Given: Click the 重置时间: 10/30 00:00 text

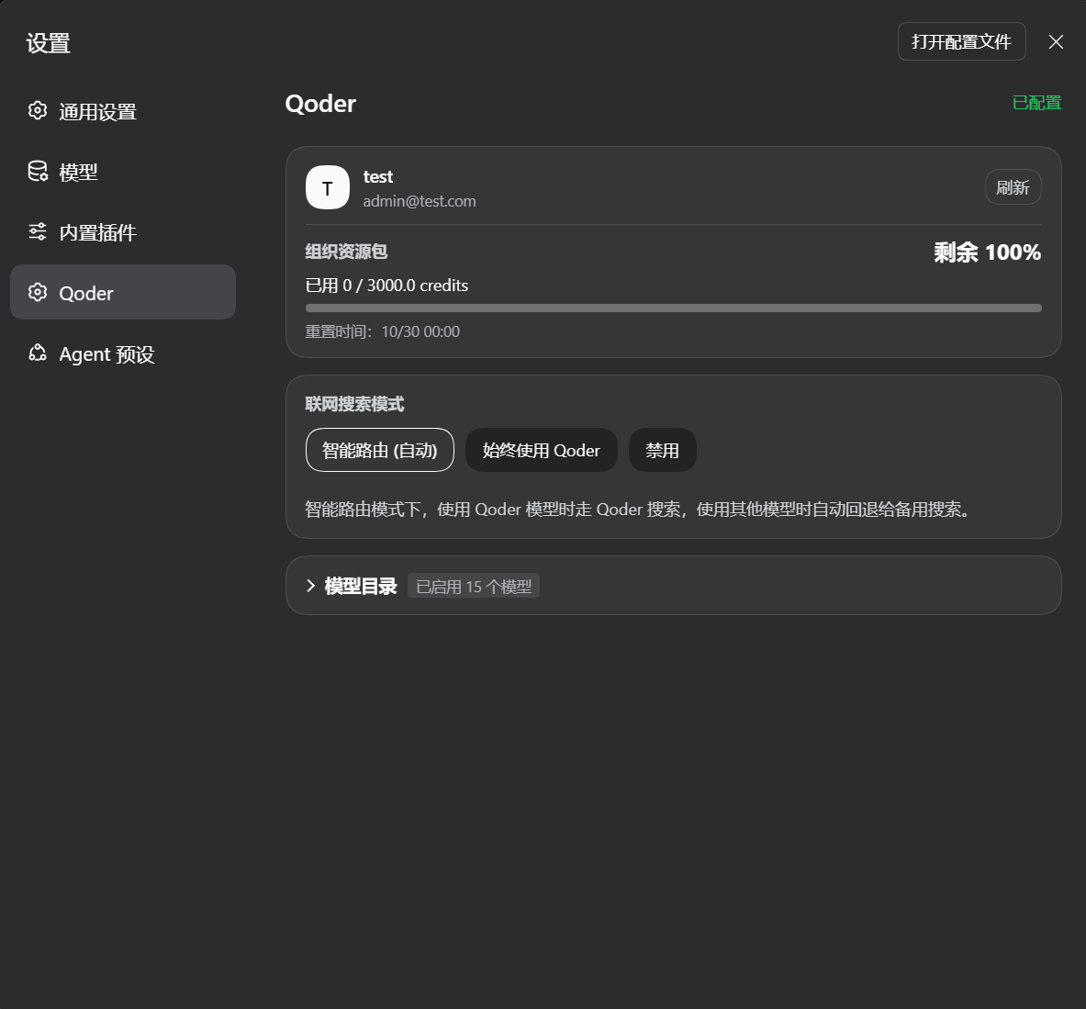Looking at the screenshot, I should (382, 331).
